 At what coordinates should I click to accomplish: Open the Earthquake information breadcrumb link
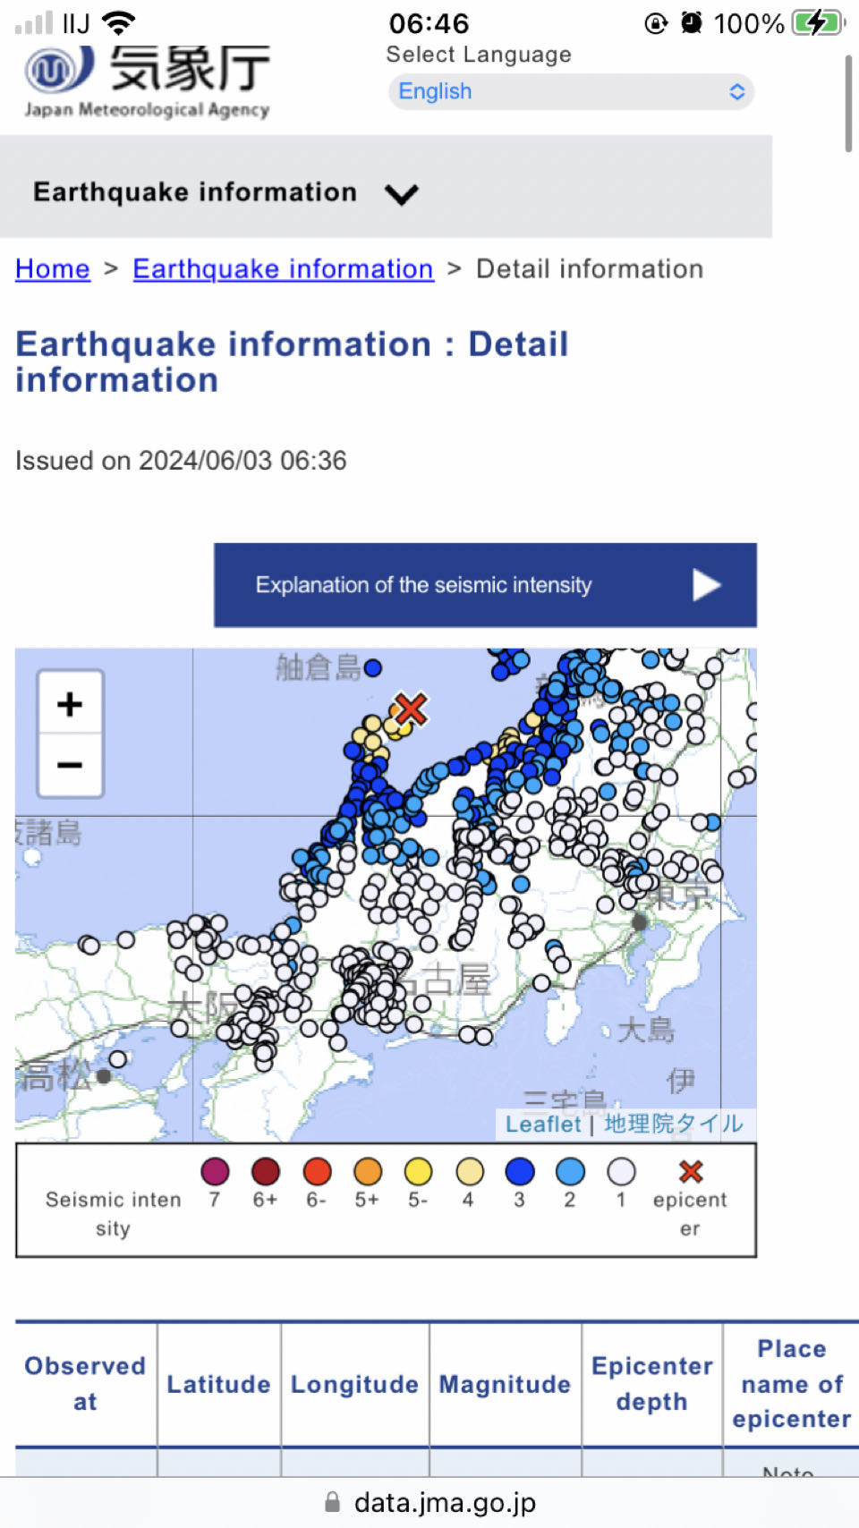[283, 268]
